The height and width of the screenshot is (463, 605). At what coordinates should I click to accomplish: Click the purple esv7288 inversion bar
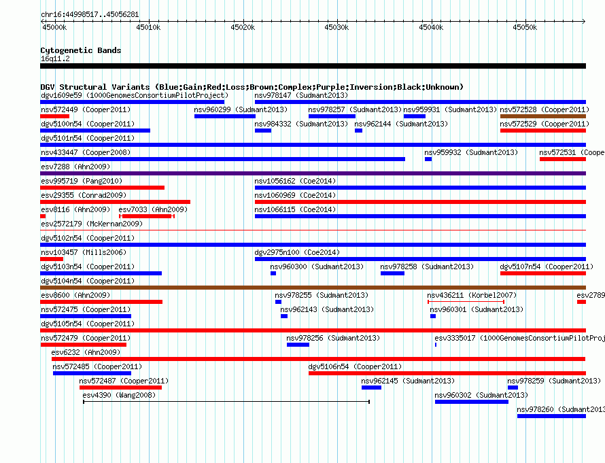[313, 173]
